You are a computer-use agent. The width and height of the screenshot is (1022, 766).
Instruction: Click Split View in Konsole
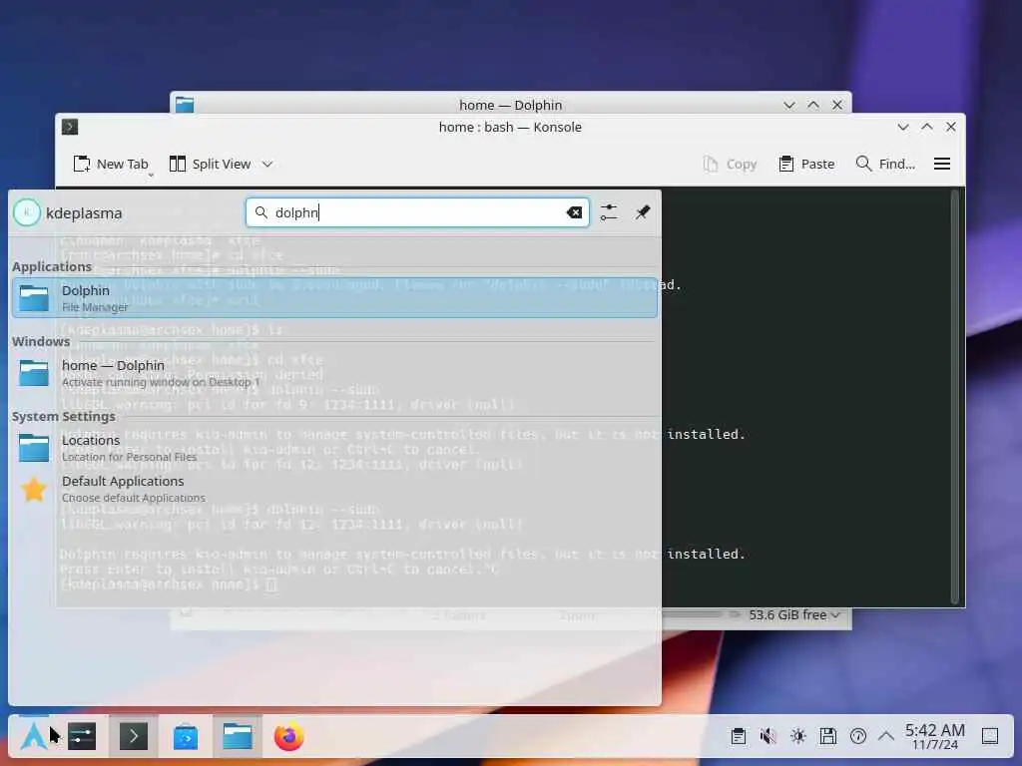coord(210,165)
